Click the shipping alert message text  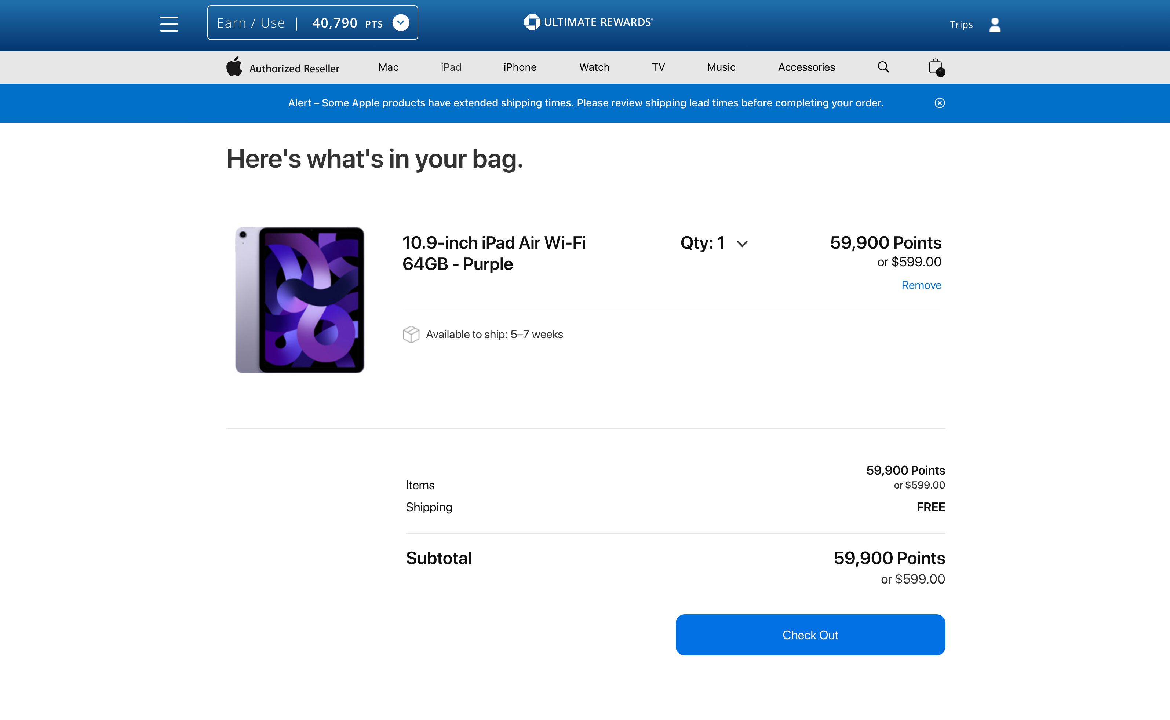(x=585, y=103)
